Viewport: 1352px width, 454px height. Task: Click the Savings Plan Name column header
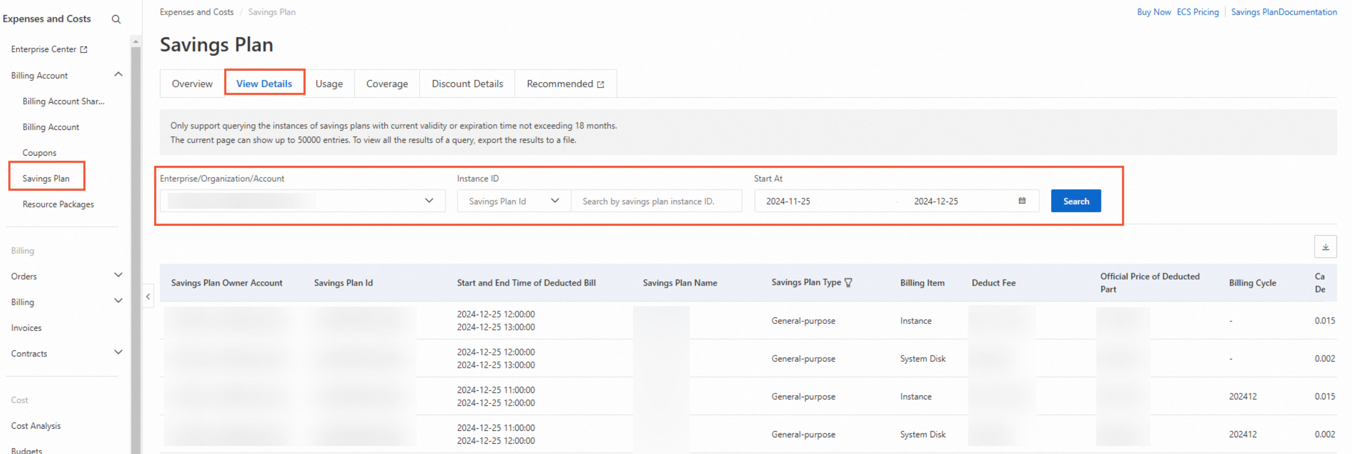click(x=680, y=282)
